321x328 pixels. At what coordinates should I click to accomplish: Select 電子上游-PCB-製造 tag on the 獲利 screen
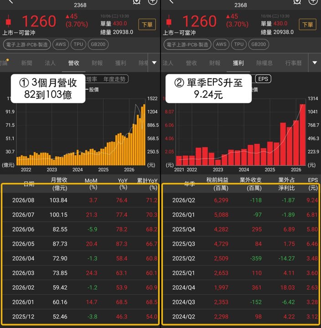pyautogui.click(x=187, y=44)
